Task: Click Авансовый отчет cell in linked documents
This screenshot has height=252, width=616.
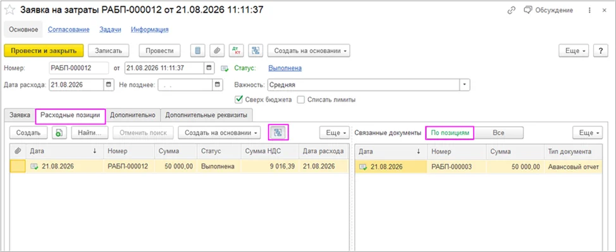Action: pyautogui.click(x=573, y=167)
